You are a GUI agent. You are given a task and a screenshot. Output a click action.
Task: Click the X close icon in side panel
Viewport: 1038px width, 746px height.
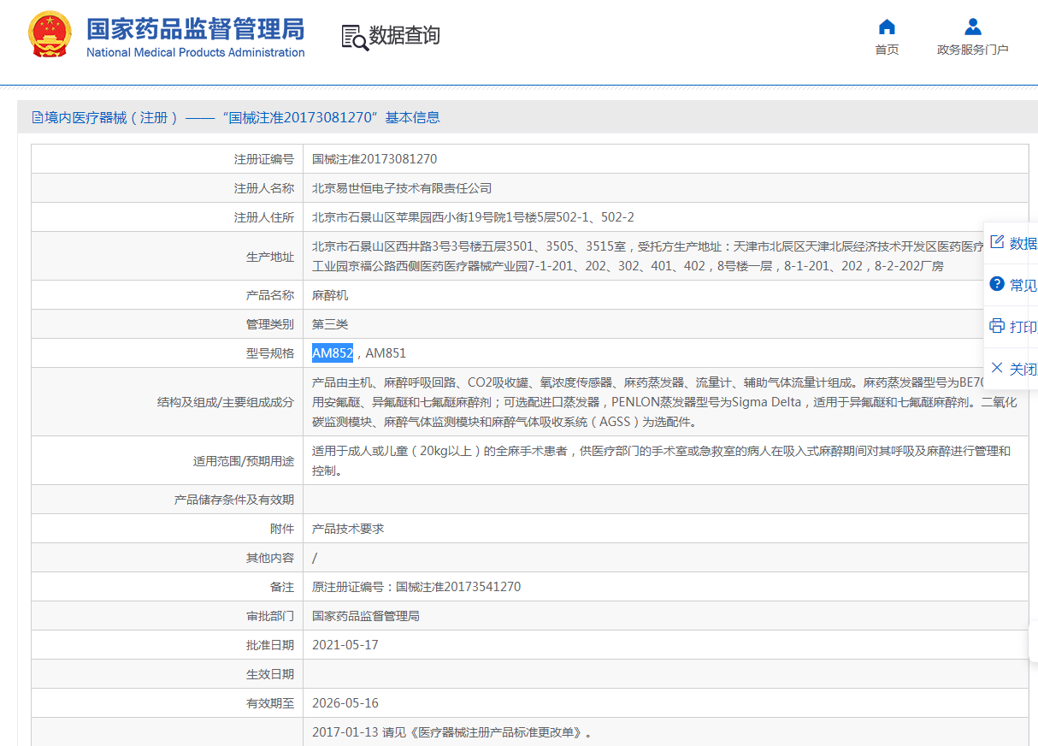tap(997, 368)
